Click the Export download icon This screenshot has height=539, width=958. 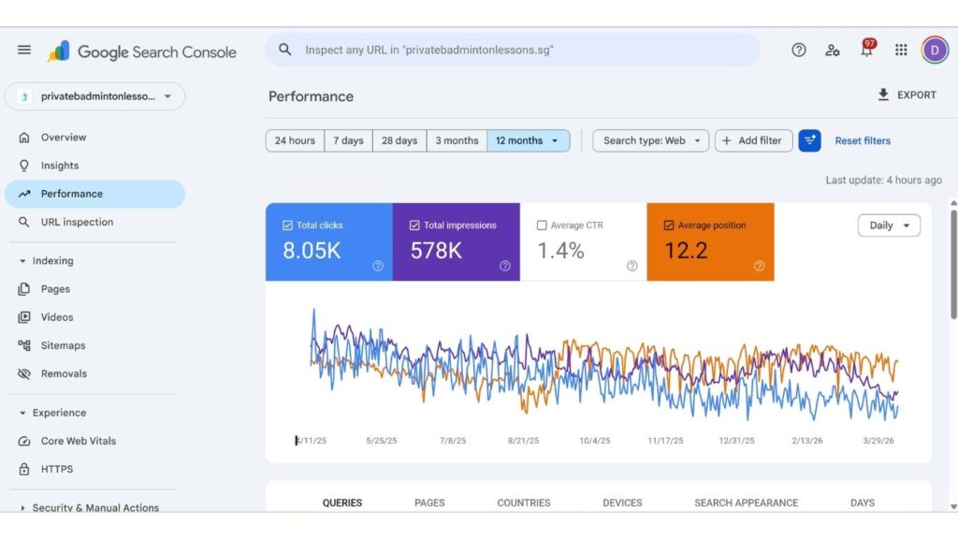[883, 95]
